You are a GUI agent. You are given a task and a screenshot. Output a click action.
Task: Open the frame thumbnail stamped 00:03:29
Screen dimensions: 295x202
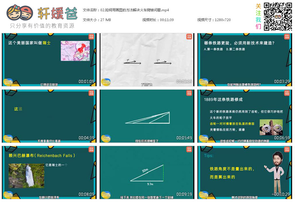[x=244, y=60]
